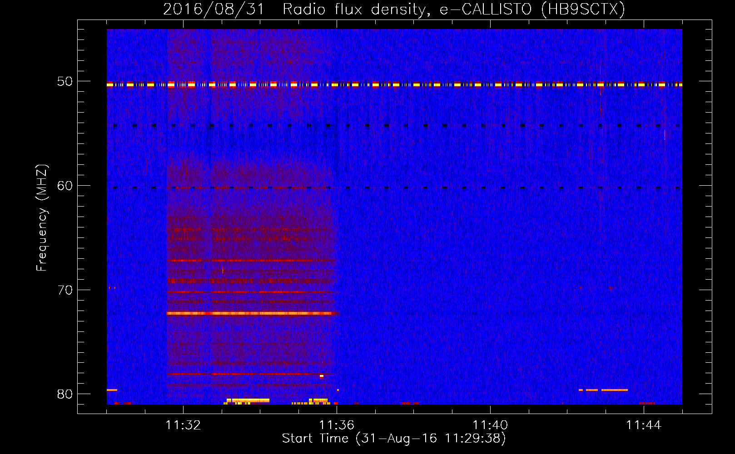This screenshot has width=735, height=454.
Task: Click the 11:32 time tick label
Action: pyautogui.click(x=183, y=425)
